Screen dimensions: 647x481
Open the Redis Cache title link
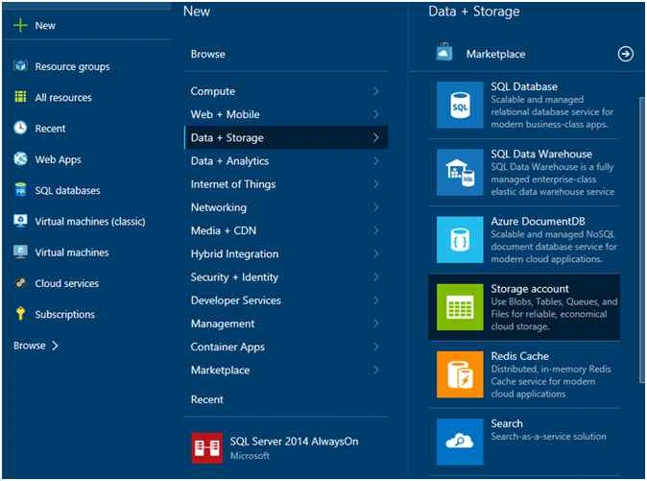coord(520,356)
